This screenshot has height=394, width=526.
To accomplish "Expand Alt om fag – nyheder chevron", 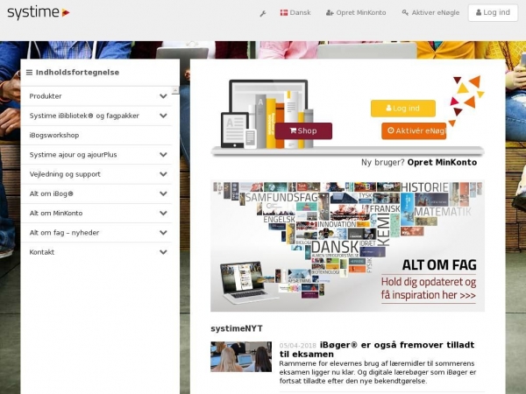I will coord(163,233).
